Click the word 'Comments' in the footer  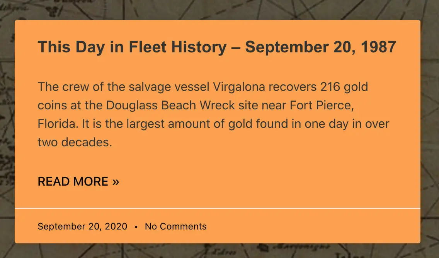pyautogui.click(x=183, y=226)
